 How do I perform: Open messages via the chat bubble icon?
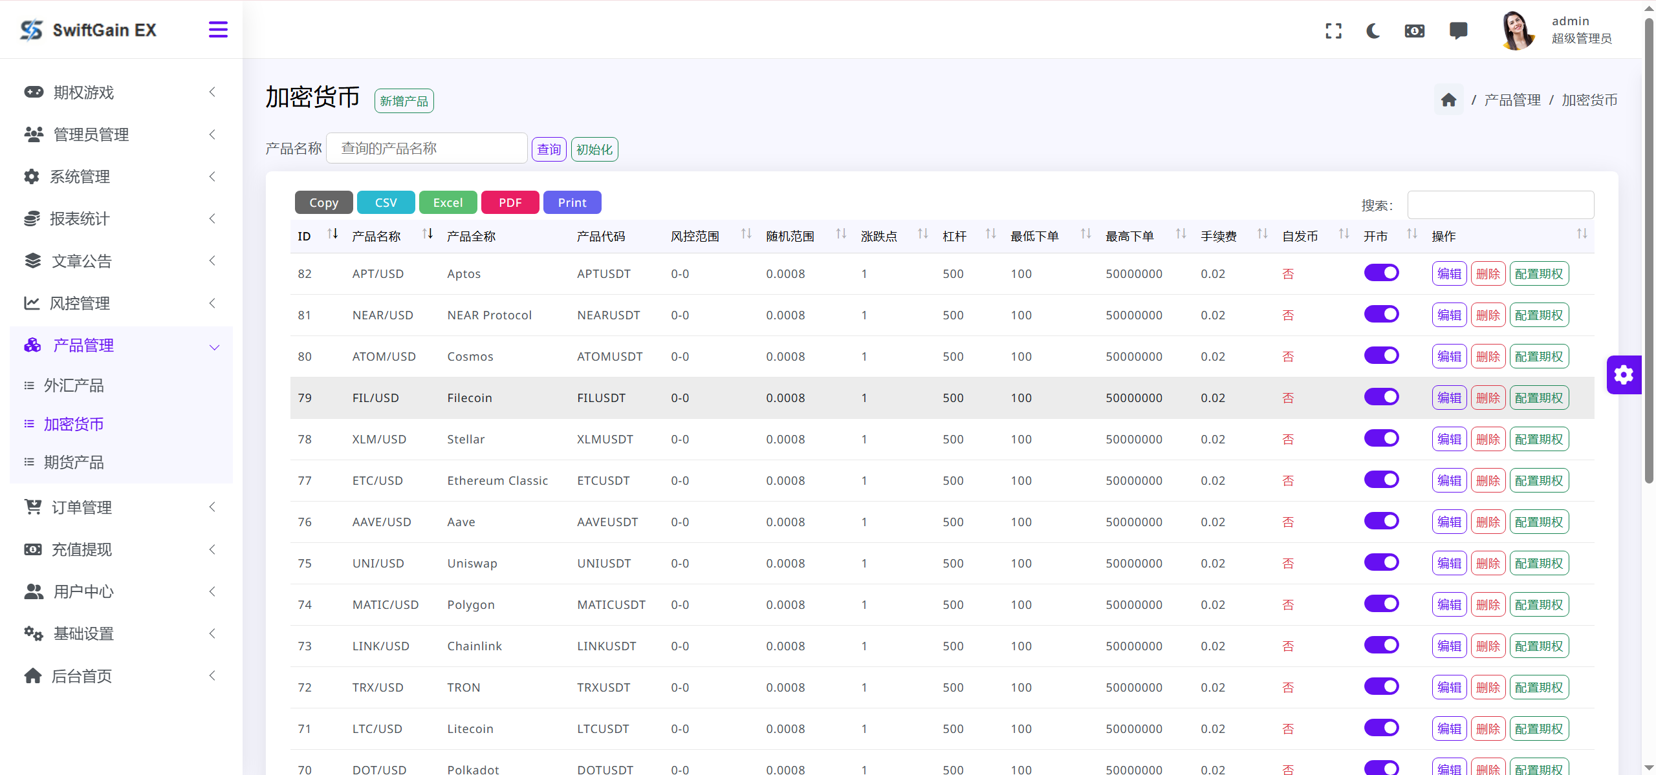(x=1458, y=30)
